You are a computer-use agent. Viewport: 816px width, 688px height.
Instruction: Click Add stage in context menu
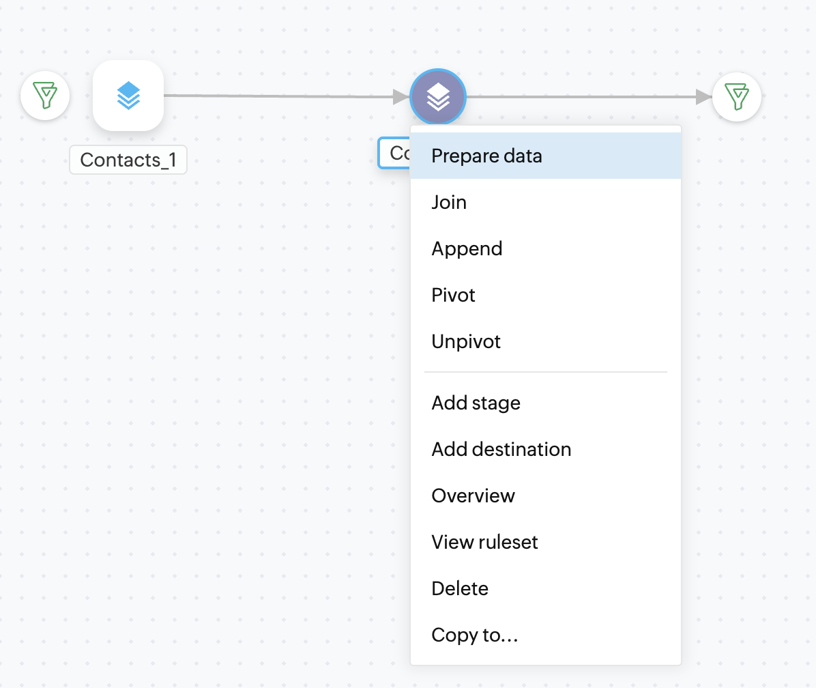(476, 403)
